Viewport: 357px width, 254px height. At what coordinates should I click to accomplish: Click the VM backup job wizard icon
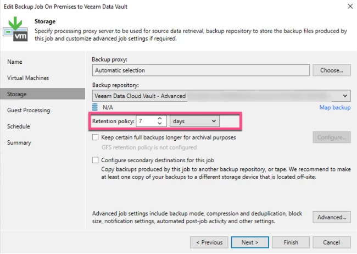(15, 29)
